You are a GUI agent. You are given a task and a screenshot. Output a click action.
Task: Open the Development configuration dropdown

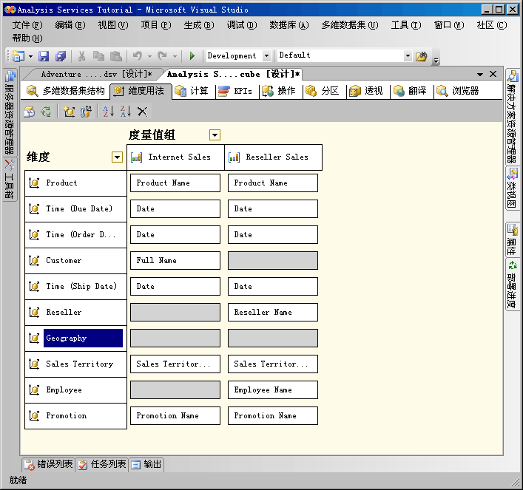pyautogui.click(x=266, y=55)
